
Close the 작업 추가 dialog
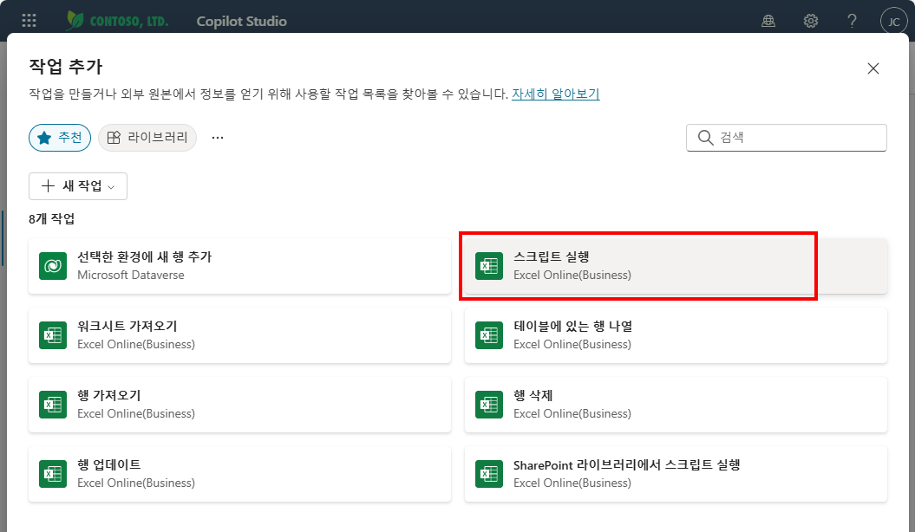click(x=873, y=68)
